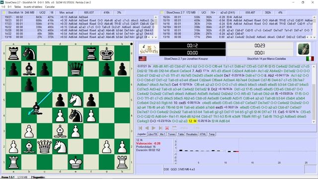Open the 0-1 result menu
This screenshot has width=318, height=179.
[x=9, y=6]
